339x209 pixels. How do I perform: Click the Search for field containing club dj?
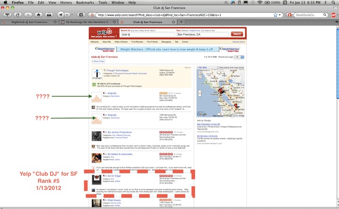[148, 34]
